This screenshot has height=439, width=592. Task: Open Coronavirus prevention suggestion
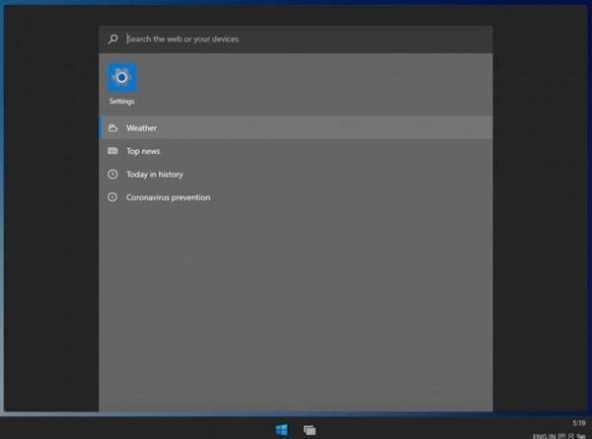[x=296, y=197]
